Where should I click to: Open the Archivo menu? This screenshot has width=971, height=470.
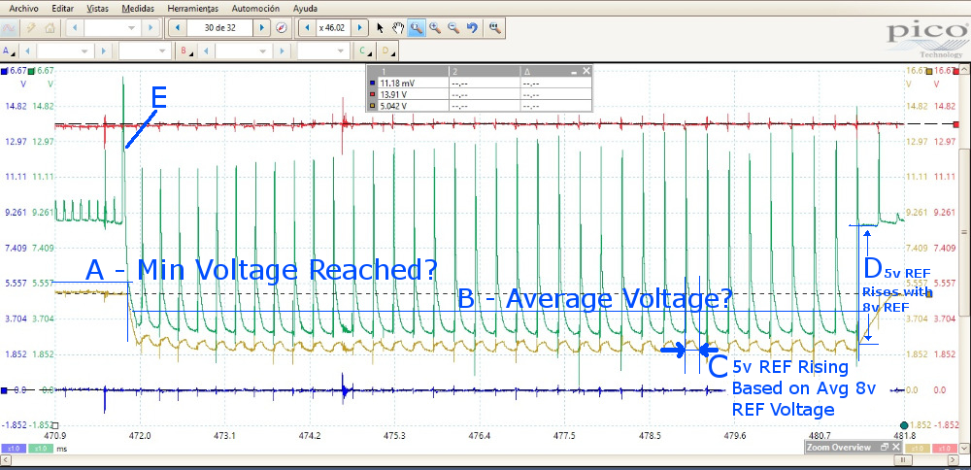(x=23, y=7)
